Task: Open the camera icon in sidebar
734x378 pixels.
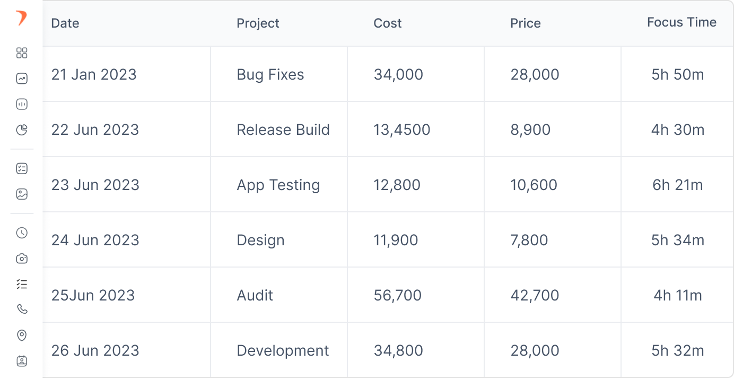Action: click(x=22, y=259)
